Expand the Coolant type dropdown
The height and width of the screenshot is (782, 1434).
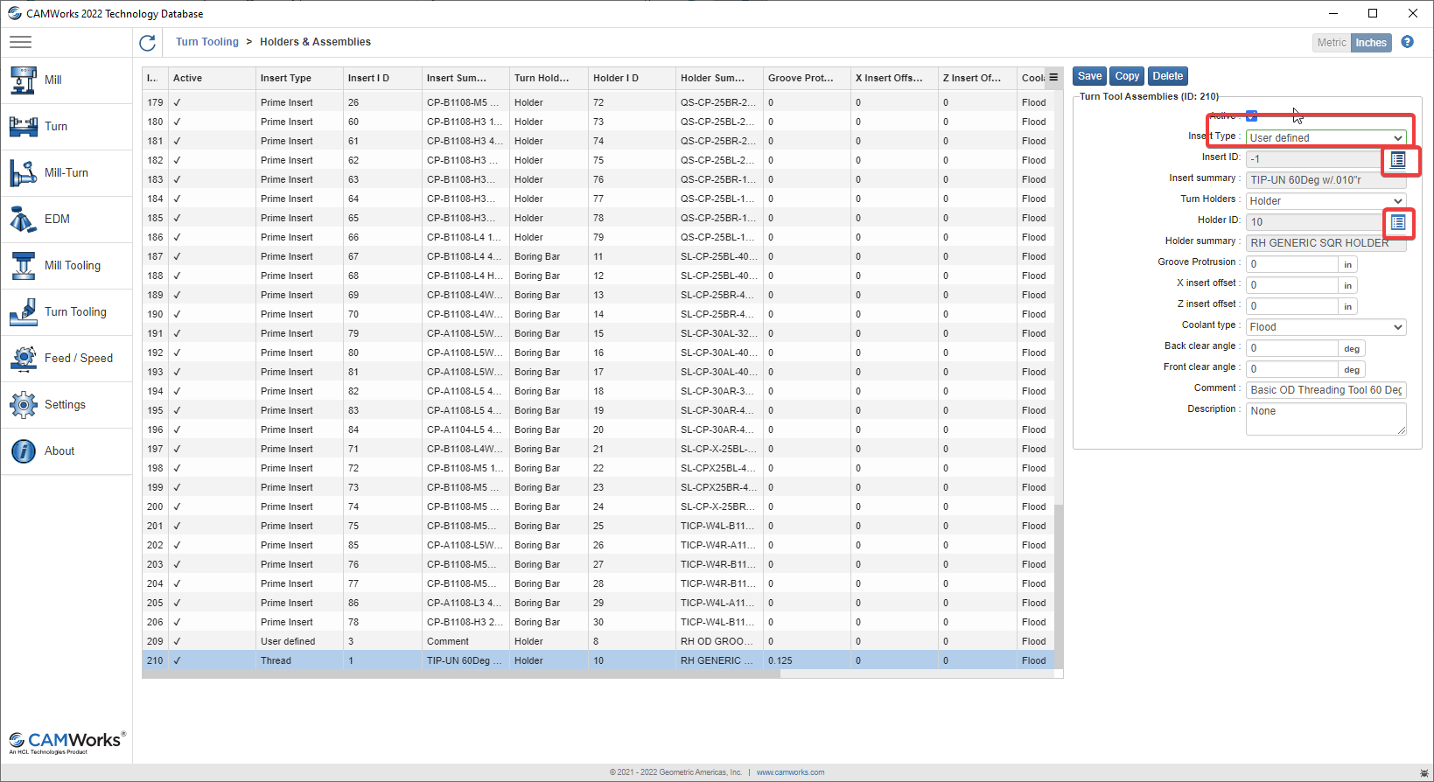[x=1326, y=326]
